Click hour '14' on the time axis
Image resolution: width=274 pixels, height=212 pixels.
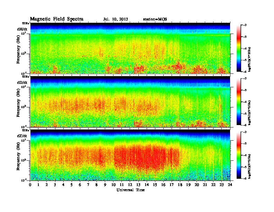click(x=147, y=185)
